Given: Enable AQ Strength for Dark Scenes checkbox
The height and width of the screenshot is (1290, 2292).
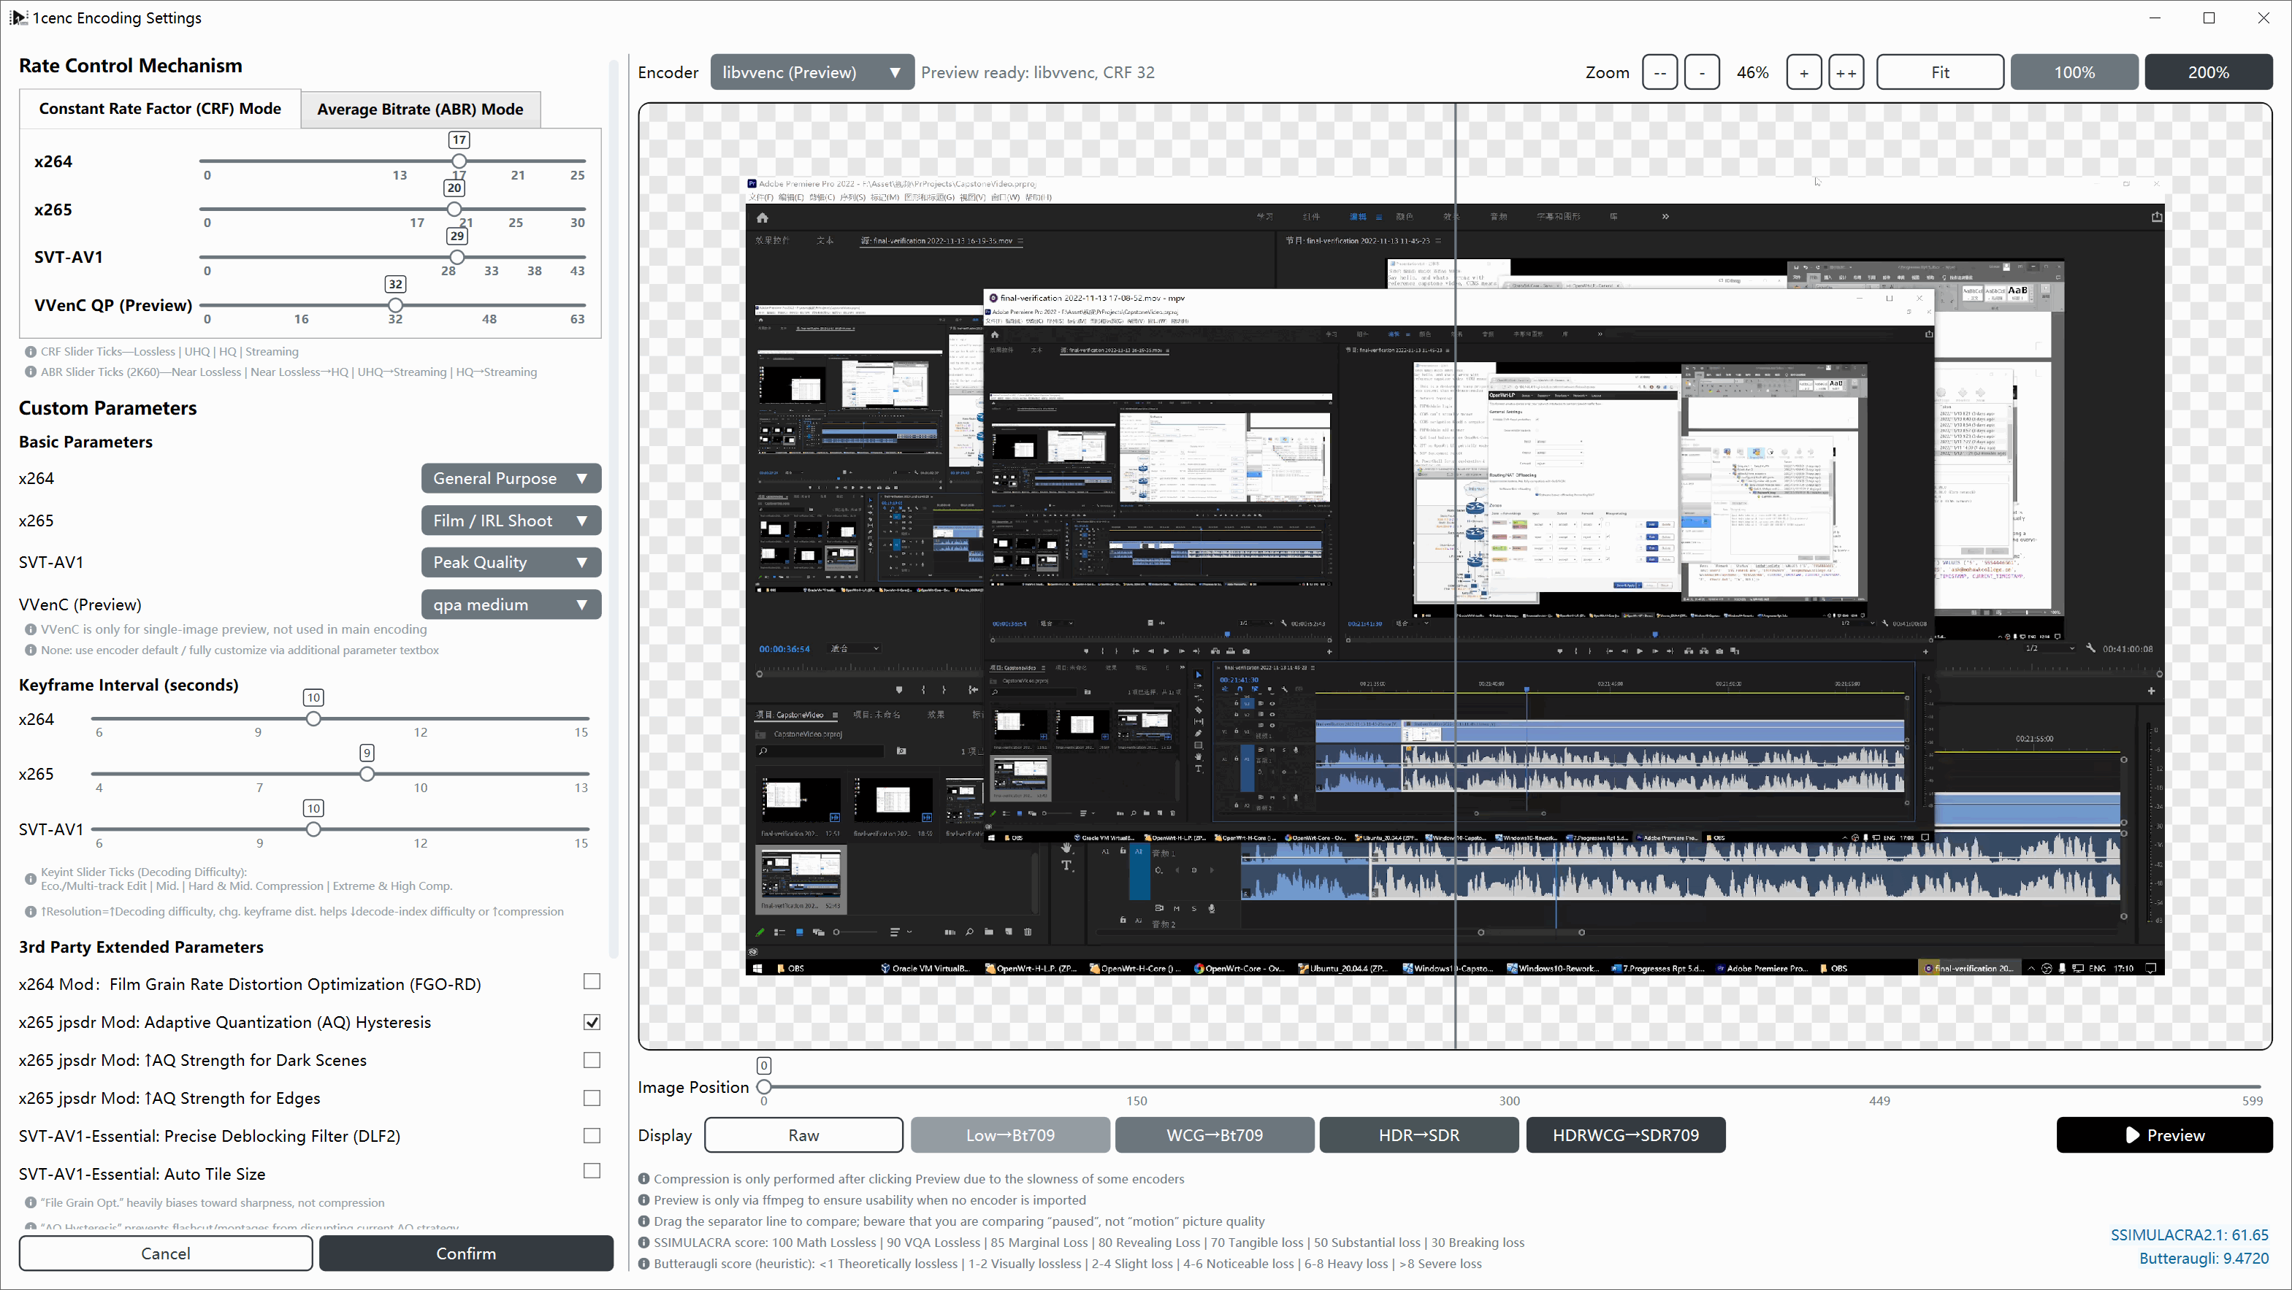Looking at the screenshot, I should tap(592, 1060).
